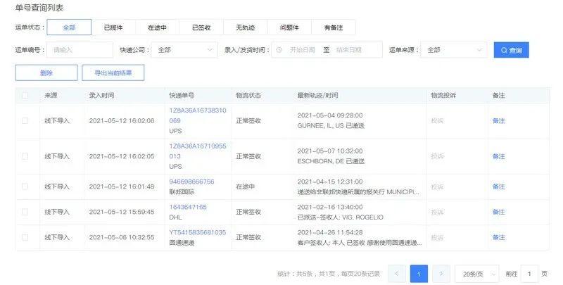Check the row for tracking 946698666756
The height and width of the screenshot is (285, 563).
(25, 186)
